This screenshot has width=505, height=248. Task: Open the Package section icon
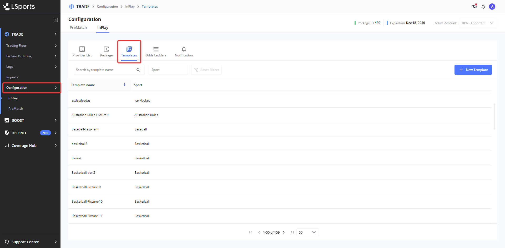tap(106, 49)
